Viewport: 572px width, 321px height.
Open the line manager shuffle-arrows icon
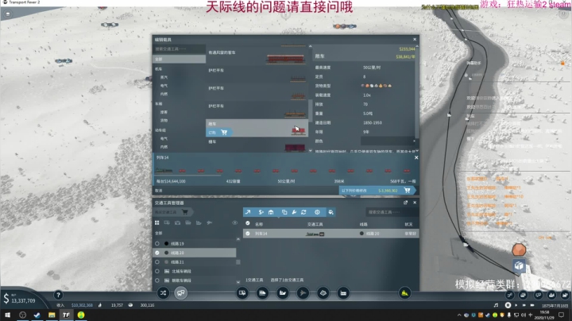(x=163, y=293)
